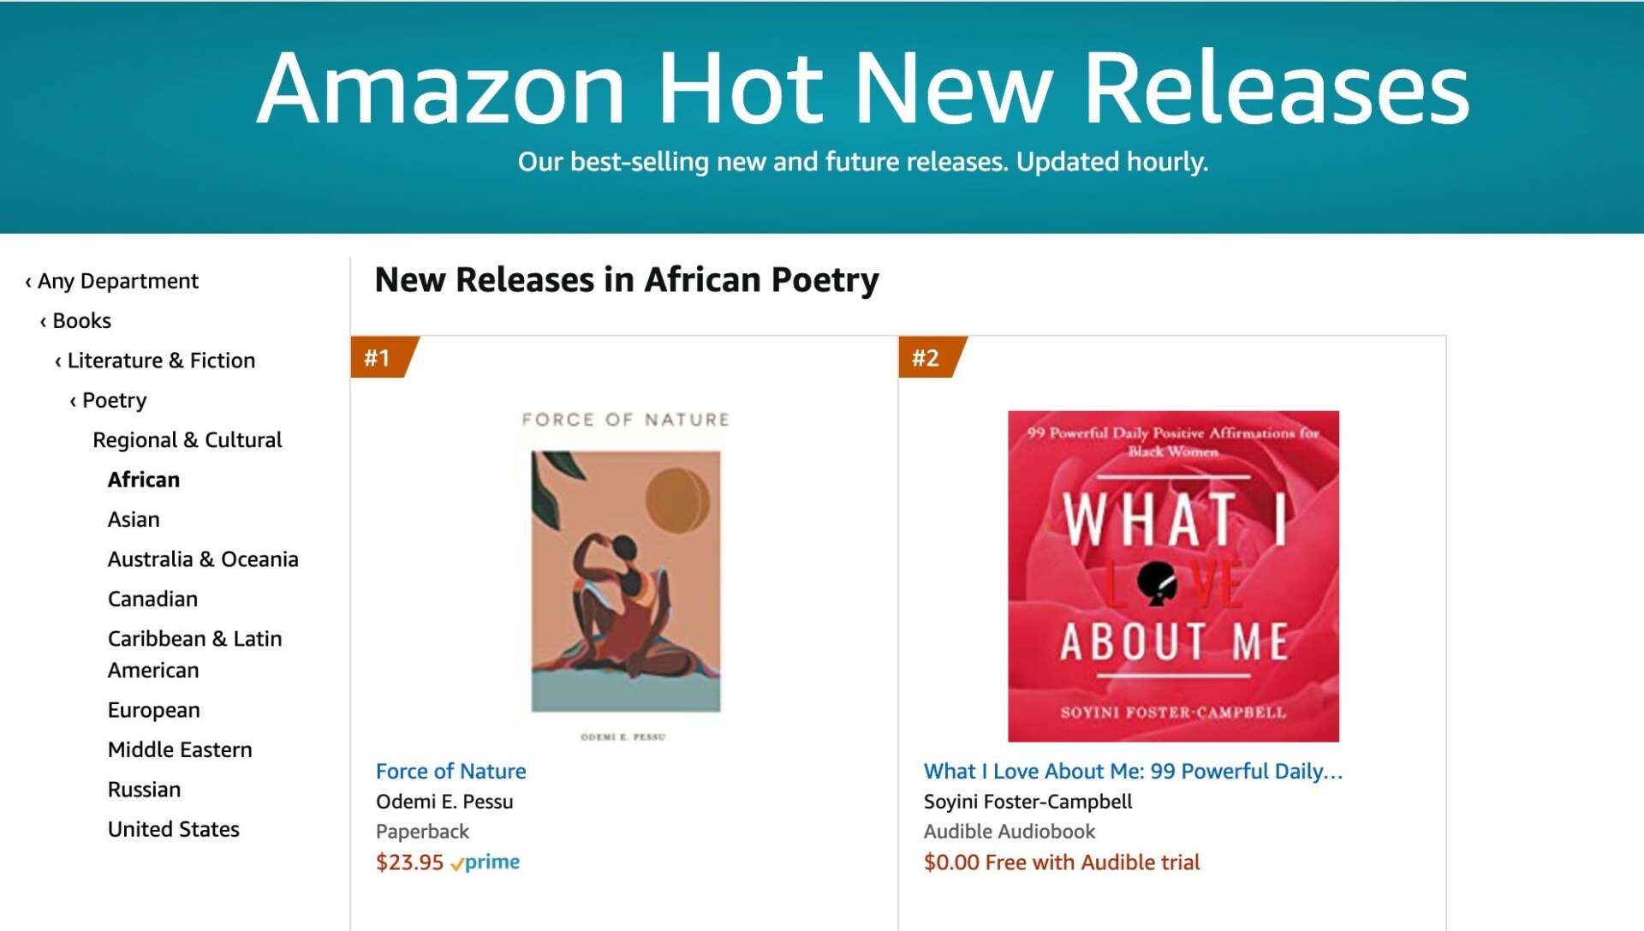Open Asian poetry subcategory
The image size is (1644, 931).
click(134, 520)
